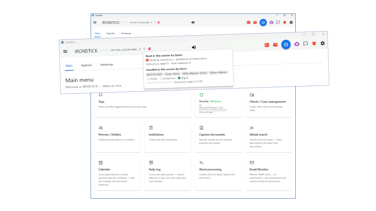Open Clients / Case management card
This screenshot has height=211, width=376.
(269, 103)
